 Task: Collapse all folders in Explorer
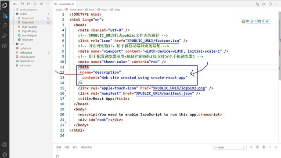tap(41, 4)
